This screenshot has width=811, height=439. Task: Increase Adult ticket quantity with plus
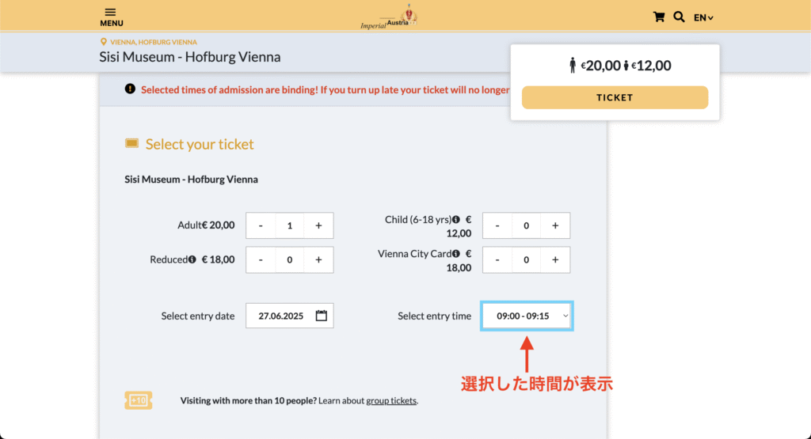(318, 225)
